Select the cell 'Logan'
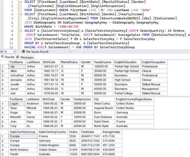The image size is (190, 157). (x=17, y=104)
